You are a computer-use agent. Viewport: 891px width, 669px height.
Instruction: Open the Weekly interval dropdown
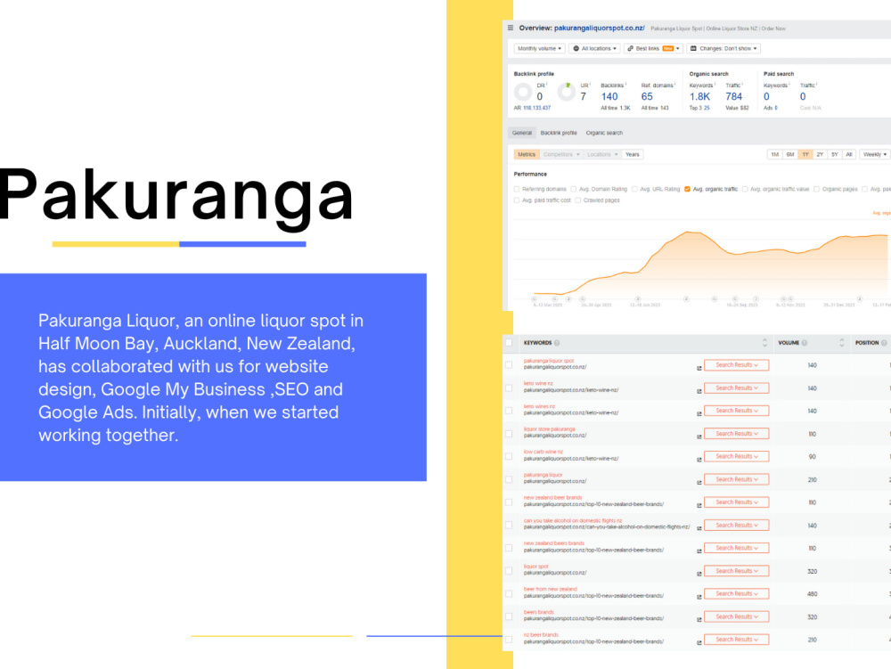click(x=874, y=154)
